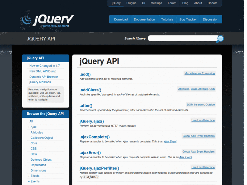The height and width of the screenshot is (185, 247).
Task: Select Dimensions category
Action: pyautogui.click(x=38, y=171)
